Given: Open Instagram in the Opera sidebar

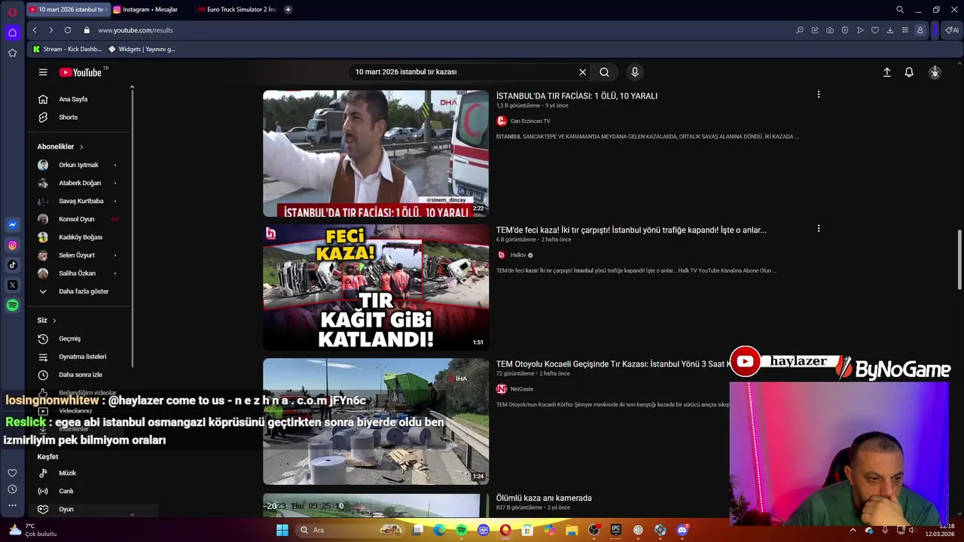Looking at the screenshot, I should pos(12,245).
